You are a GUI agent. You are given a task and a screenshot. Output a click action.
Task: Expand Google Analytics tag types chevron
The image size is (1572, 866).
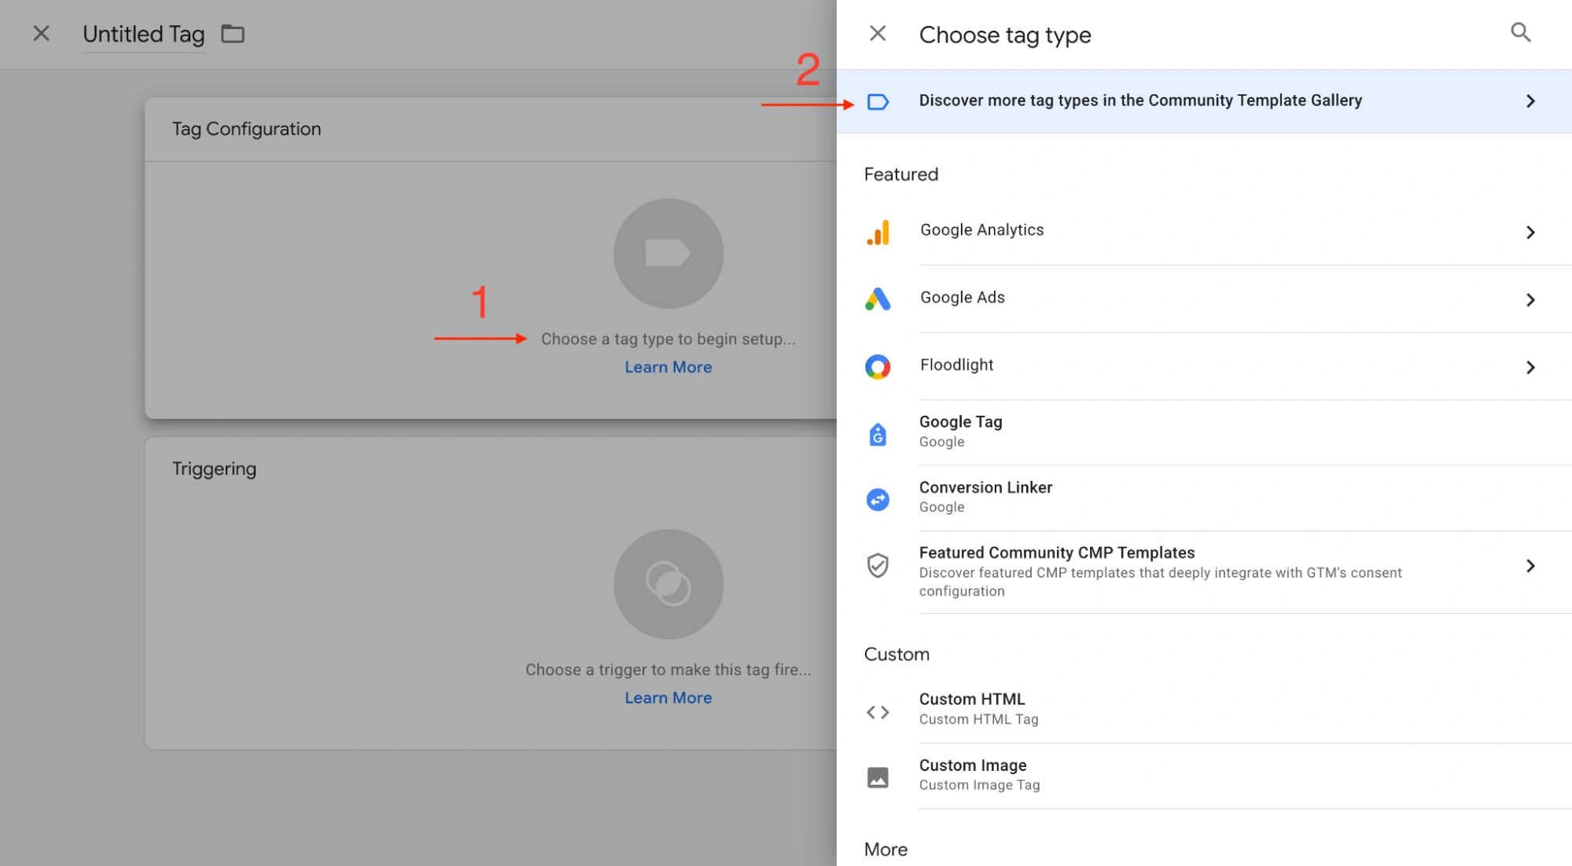tap(1530, 232)
